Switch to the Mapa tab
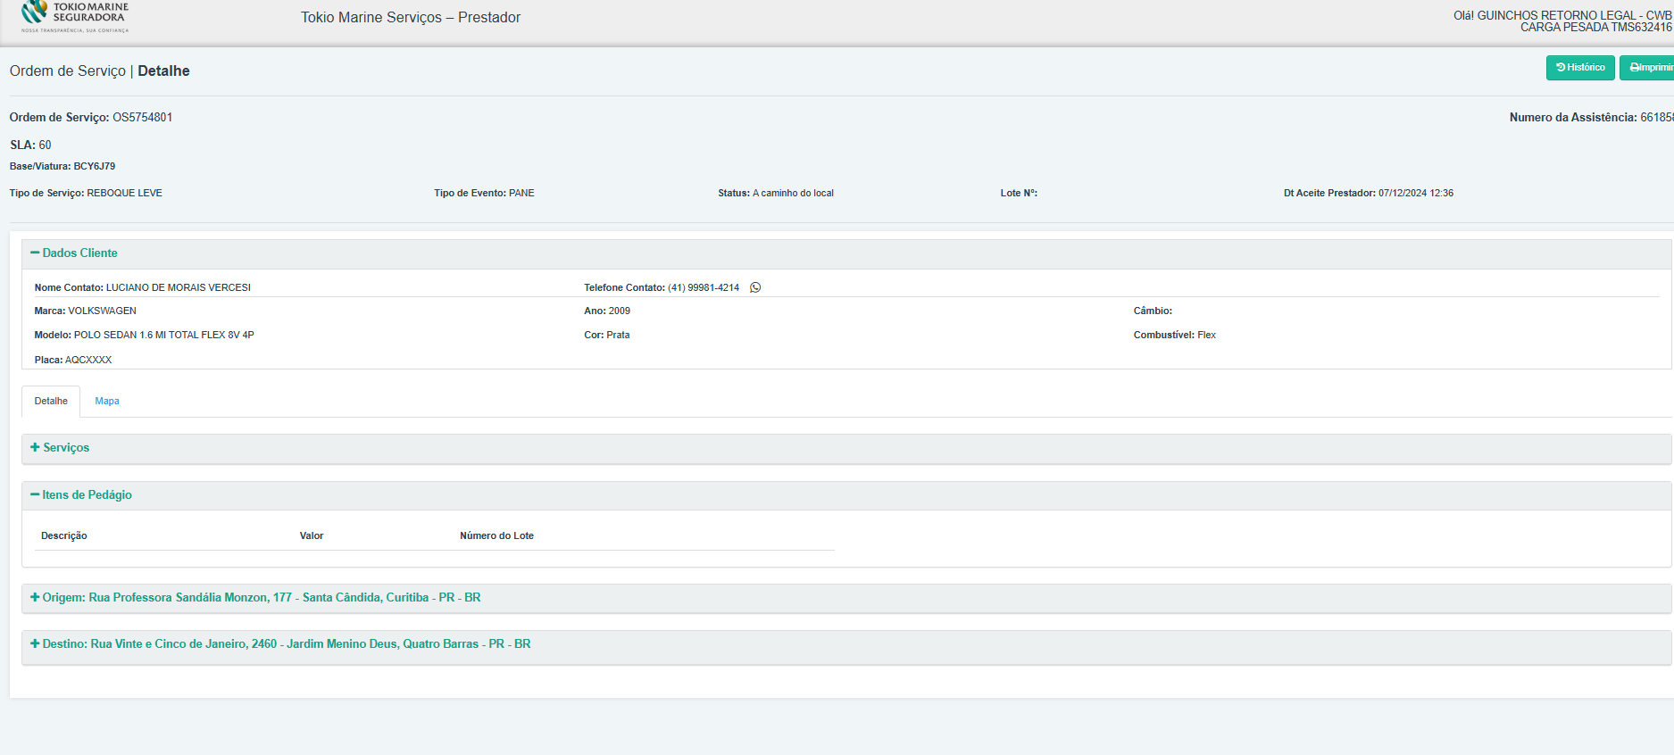Image resolution: width=1674 pixels, height=755 pixels. [x=107, y=402]
